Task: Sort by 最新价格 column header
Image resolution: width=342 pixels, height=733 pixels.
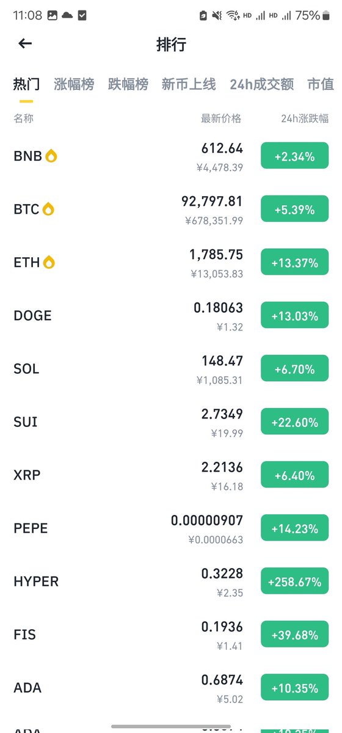Action: coord(221,119)
